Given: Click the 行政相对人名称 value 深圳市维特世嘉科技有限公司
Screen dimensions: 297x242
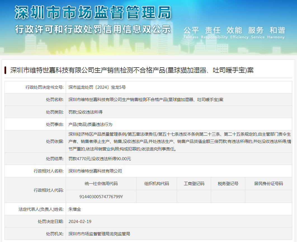Looking at the screenshot, I should [x=95, y=171].
